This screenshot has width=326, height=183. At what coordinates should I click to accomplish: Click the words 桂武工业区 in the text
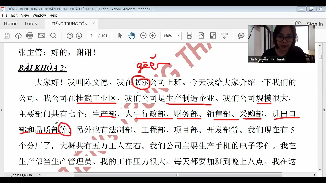click(x=96, y=98)
